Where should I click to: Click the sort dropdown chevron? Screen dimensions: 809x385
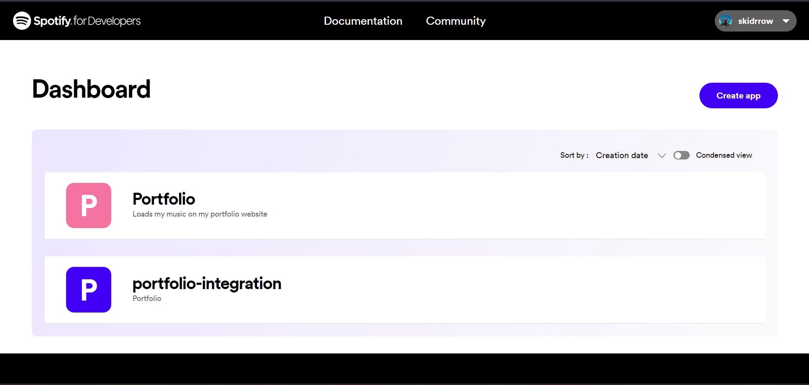(662, 156)
